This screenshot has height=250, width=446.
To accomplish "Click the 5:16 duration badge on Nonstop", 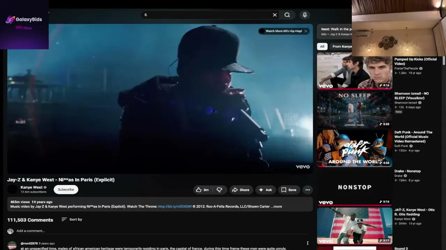I will pyautogui.click(x=384, y=202).
